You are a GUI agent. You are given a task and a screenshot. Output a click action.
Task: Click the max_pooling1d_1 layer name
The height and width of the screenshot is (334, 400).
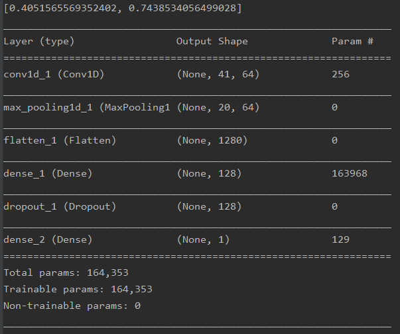coord(87,108)
